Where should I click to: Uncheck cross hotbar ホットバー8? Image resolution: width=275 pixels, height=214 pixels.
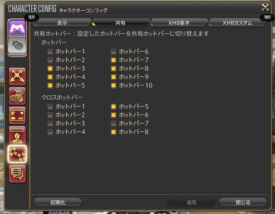click(x=114, y=132)
